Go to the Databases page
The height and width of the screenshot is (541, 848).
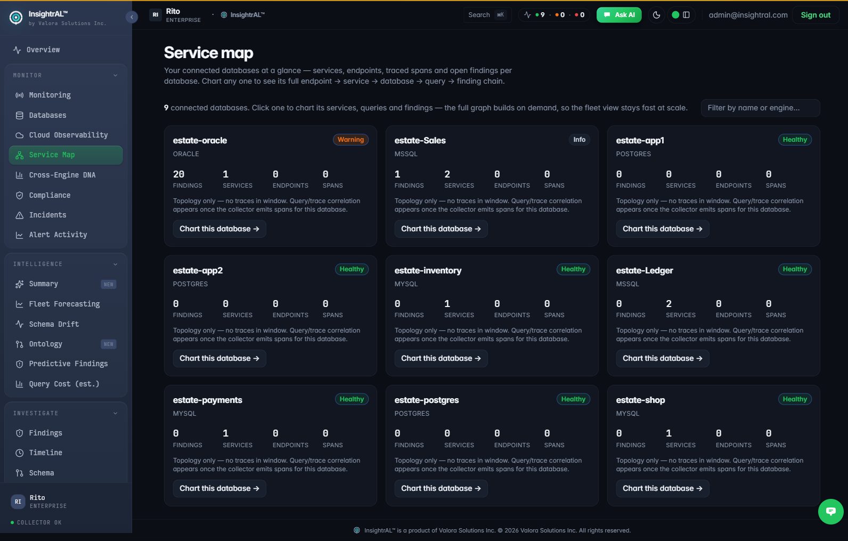coord(66,115)
